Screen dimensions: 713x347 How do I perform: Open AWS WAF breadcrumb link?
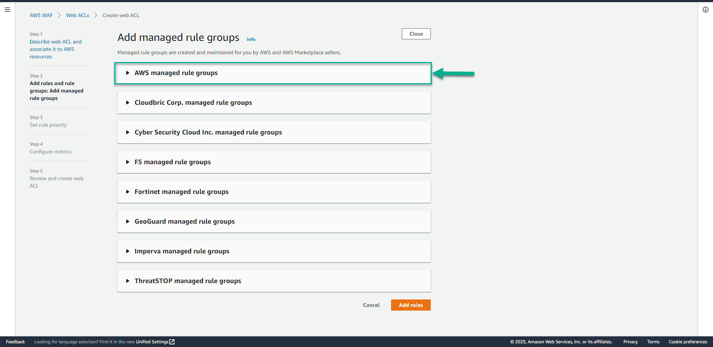(41, 15)
